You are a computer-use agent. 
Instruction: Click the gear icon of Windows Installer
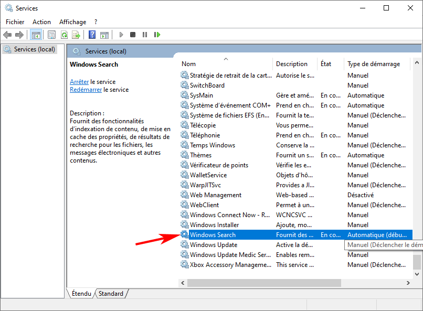pyautogui.click(x=185, y=225)
